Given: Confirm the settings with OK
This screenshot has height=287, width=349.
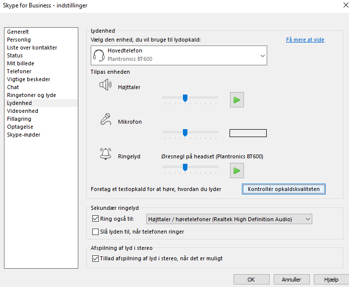Looking at the screenshot, I should pos(251,280).
